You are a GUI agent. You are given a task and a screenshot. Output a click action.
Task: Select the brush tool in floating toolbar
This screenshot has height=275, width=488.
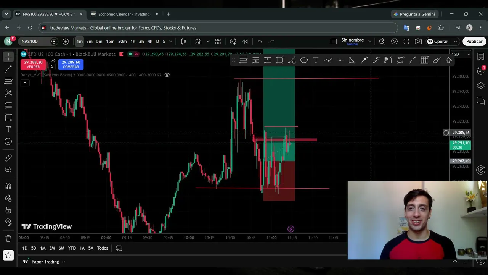pyautogui.click(x=437, y=60)
